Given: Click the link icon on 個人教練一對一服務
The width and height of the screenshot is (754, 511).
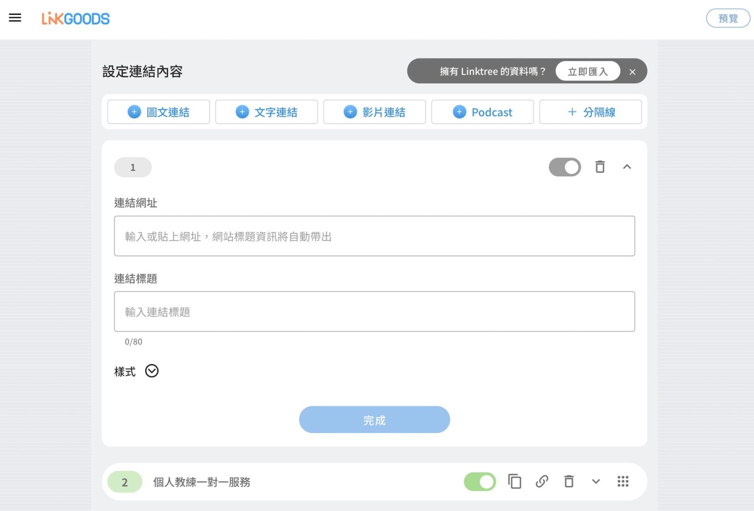Looking at the screenshot, I should (x=542, y=482).
